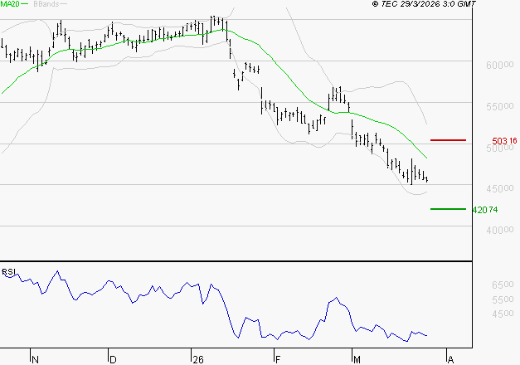Click the 50000 price axis label
520x365 pixels.
coord(500,148)
